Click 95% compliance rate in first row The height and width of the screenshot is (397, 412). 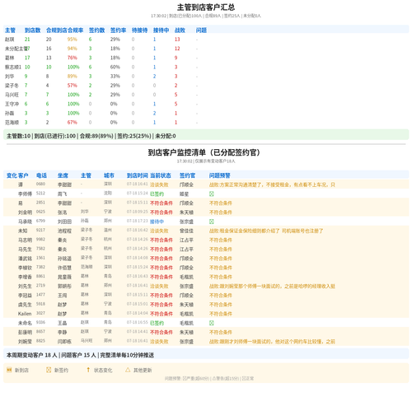pos(73,40)
